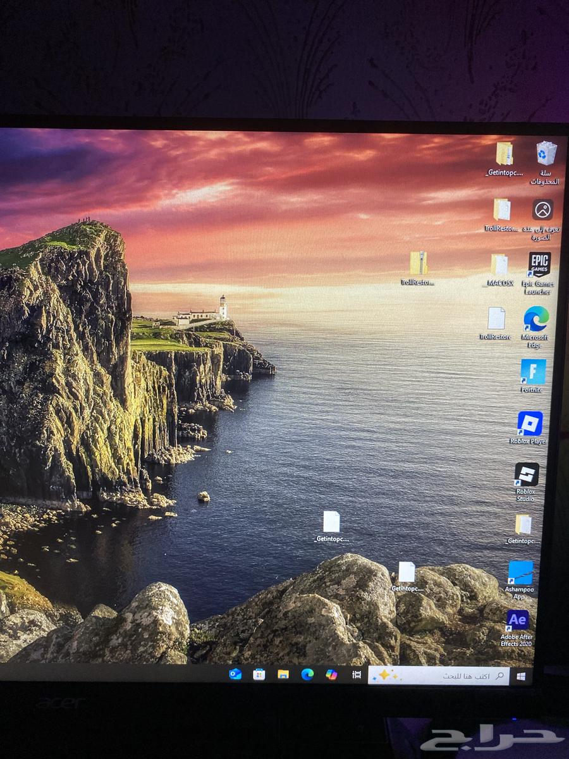Viewport: 569px width, 759px height.
Task: Select the Roblox Studio shortcut
Action: point(526,474)
